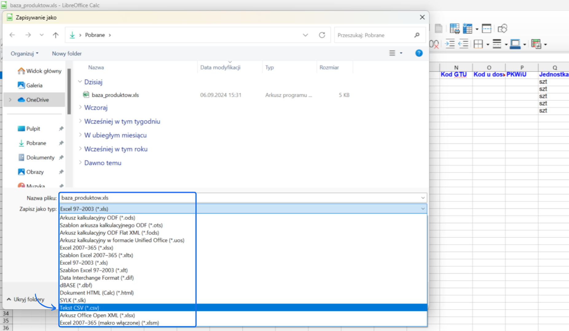The width and height of the screenshot is (569, 331).
Task: Select the Freeze Rows and Columns icon
Action: click(468, 29)
